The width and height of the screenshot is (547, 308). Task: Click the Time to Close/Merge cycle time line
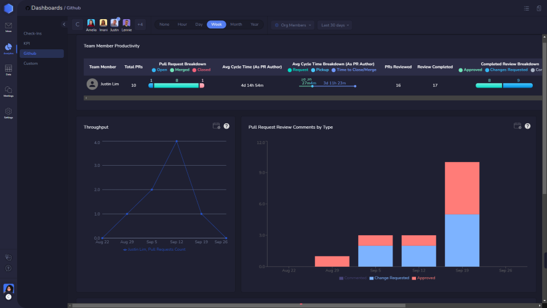click(334, 86)
